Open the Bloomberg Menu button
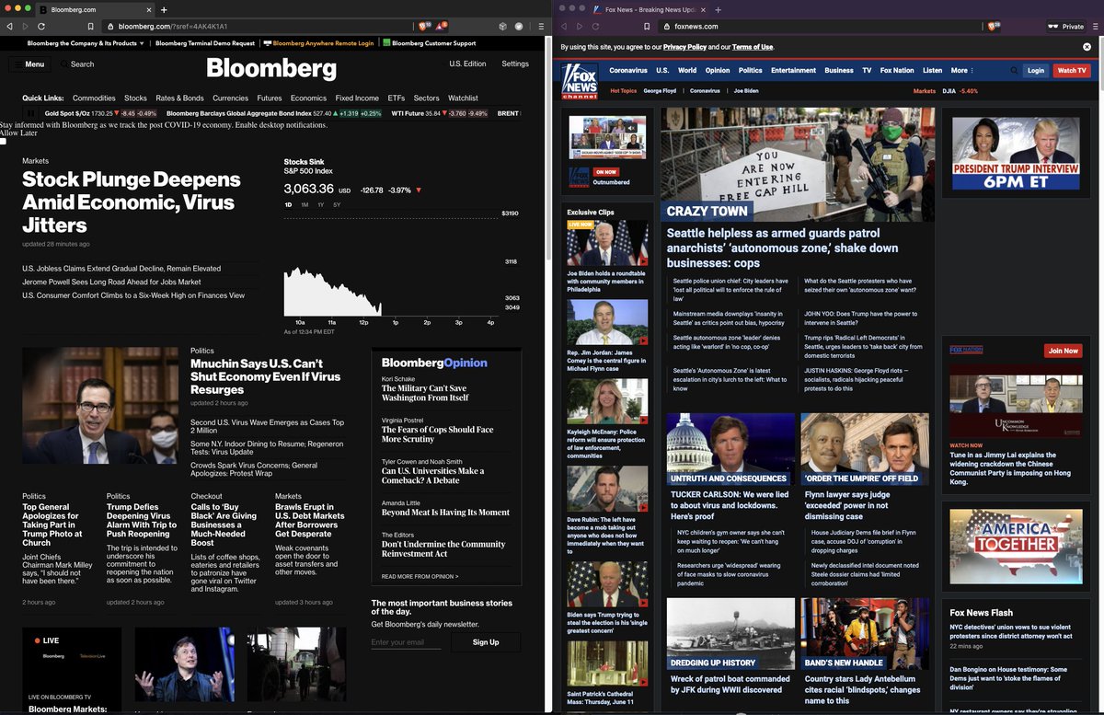Screen dimensions: 1104x715 click(29, 64)
